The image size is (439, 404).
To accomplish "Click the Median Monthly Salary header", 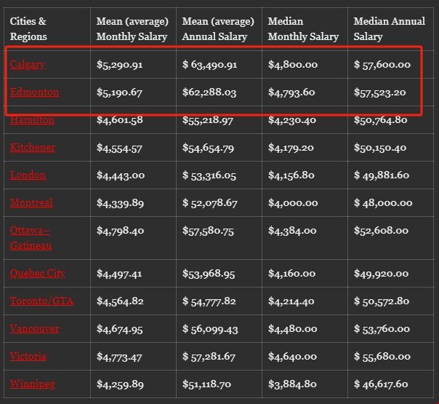I will point(303,29).
